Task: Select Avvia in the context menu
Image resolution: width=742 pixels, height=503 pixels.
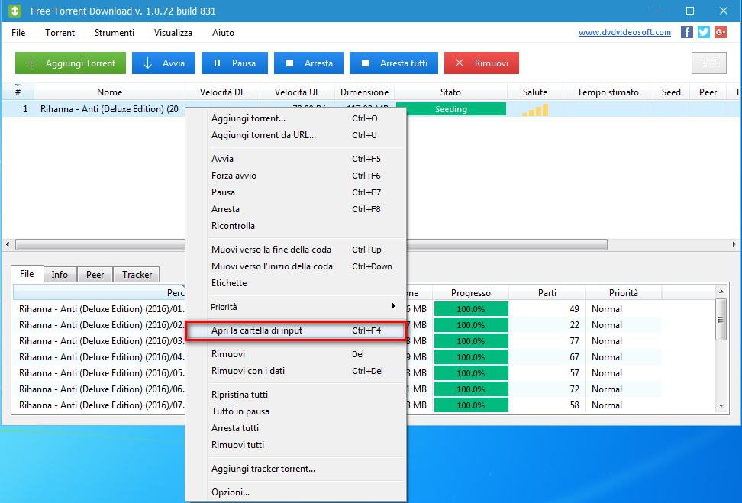Action: (x=295, y=159)
